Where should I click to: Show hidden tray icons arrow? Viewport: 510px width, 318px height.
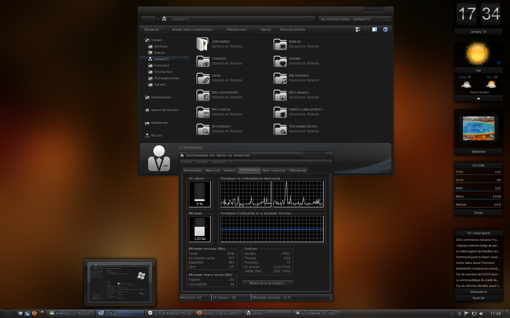pos(452,313)
